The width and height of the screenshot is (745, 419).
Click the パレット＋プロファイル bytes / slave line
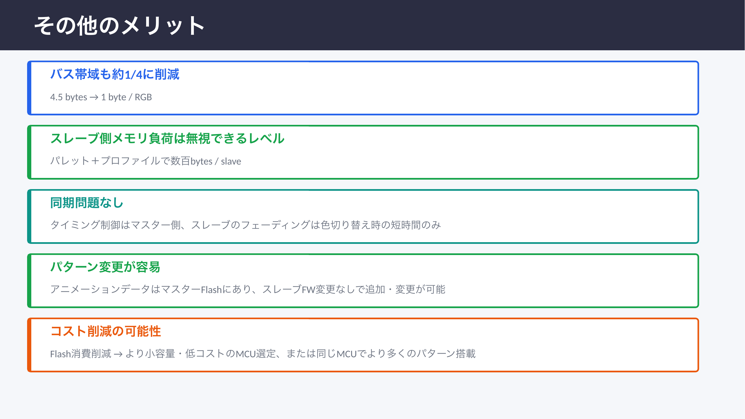(145, 161)
